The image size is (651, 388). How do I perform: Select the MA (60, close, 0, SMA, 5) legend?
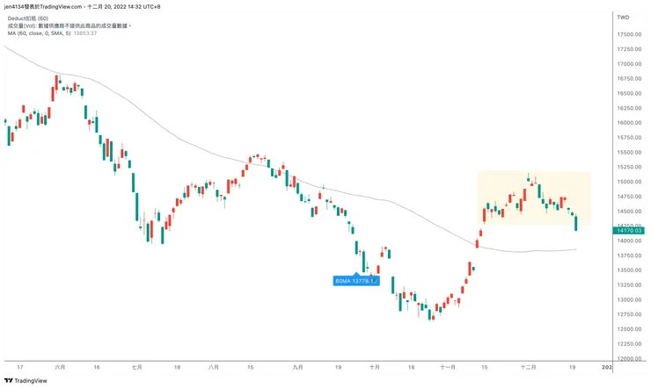point(38,33)
